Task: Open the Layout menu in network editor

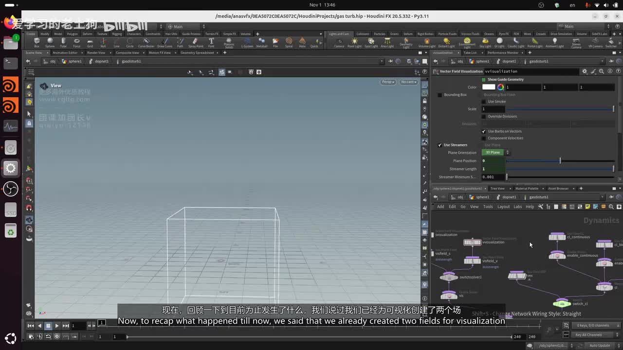Action: [503, 207]
